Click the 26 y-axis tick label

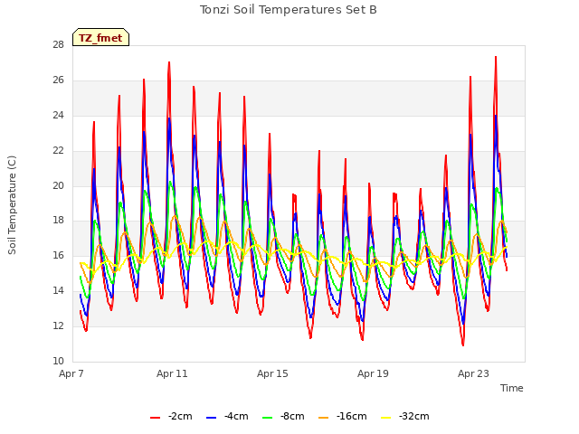pos(58,80)
